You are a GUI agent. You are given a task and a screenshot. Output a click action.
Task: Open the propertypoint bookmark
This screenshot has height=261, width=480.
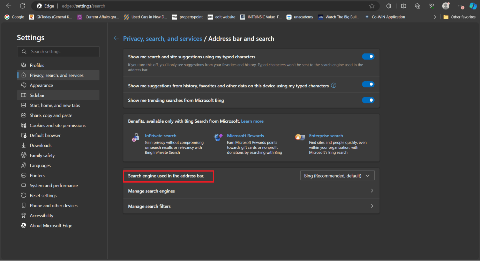[187, 17]
